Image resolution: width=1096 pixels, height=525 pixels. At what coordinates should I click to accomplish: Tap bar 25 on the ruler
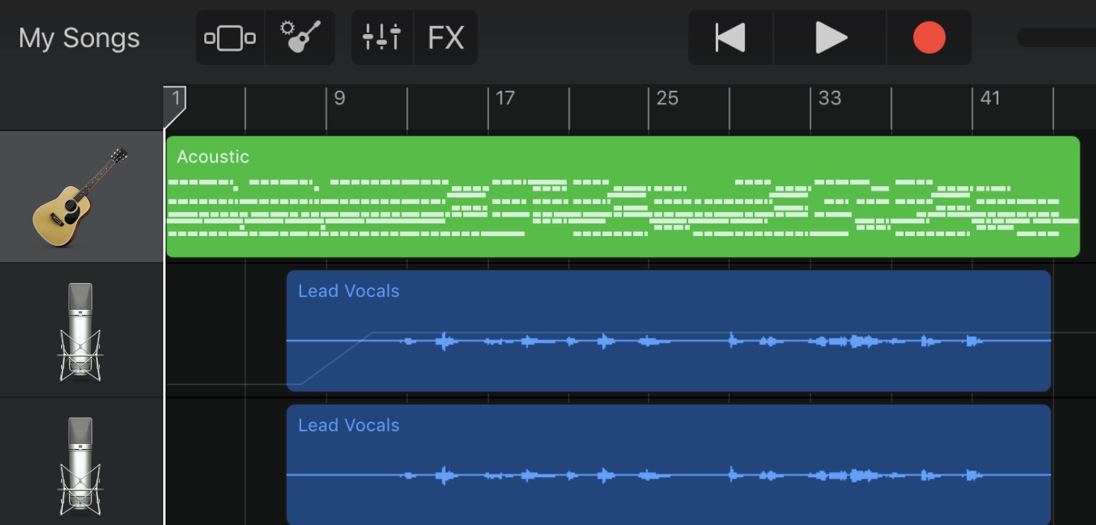point(667,98)
